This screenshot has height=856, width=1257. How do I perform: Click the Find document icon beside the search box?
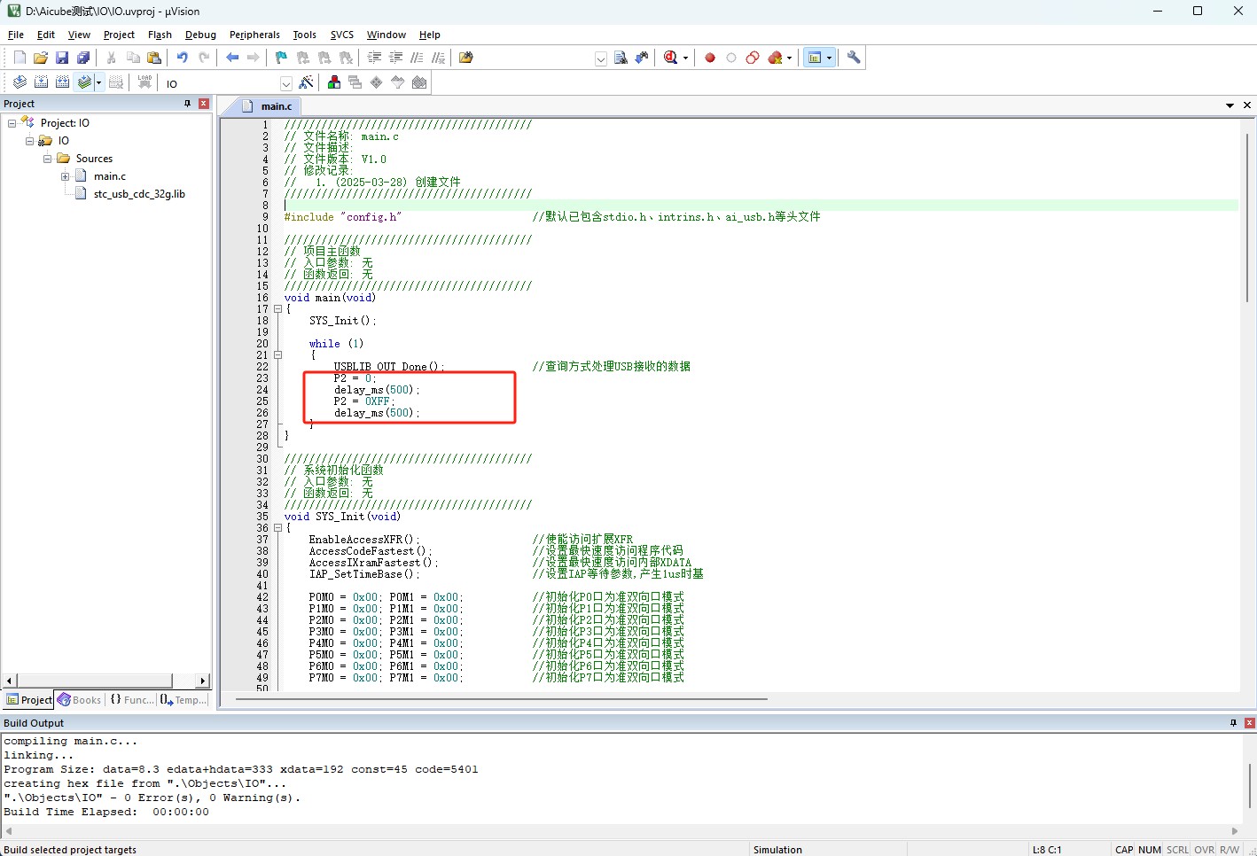[621, 58]
